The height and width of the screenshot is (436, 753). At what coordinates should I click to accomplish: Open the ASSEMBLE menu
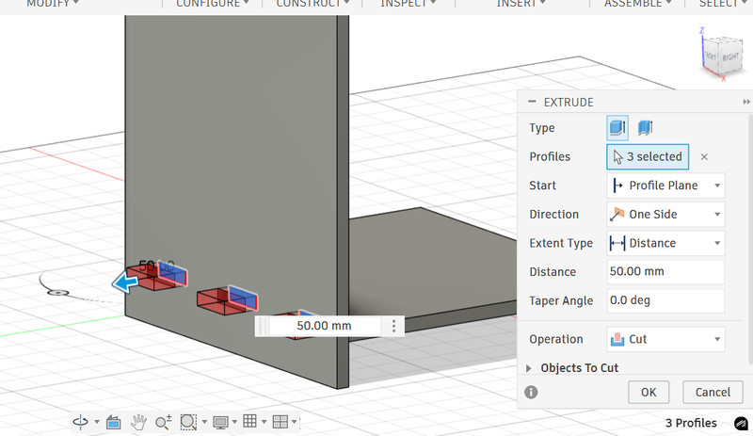click(637, 4)
